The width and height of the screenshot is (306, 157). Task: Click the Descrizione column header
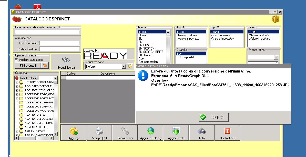[x=117, y=74]
